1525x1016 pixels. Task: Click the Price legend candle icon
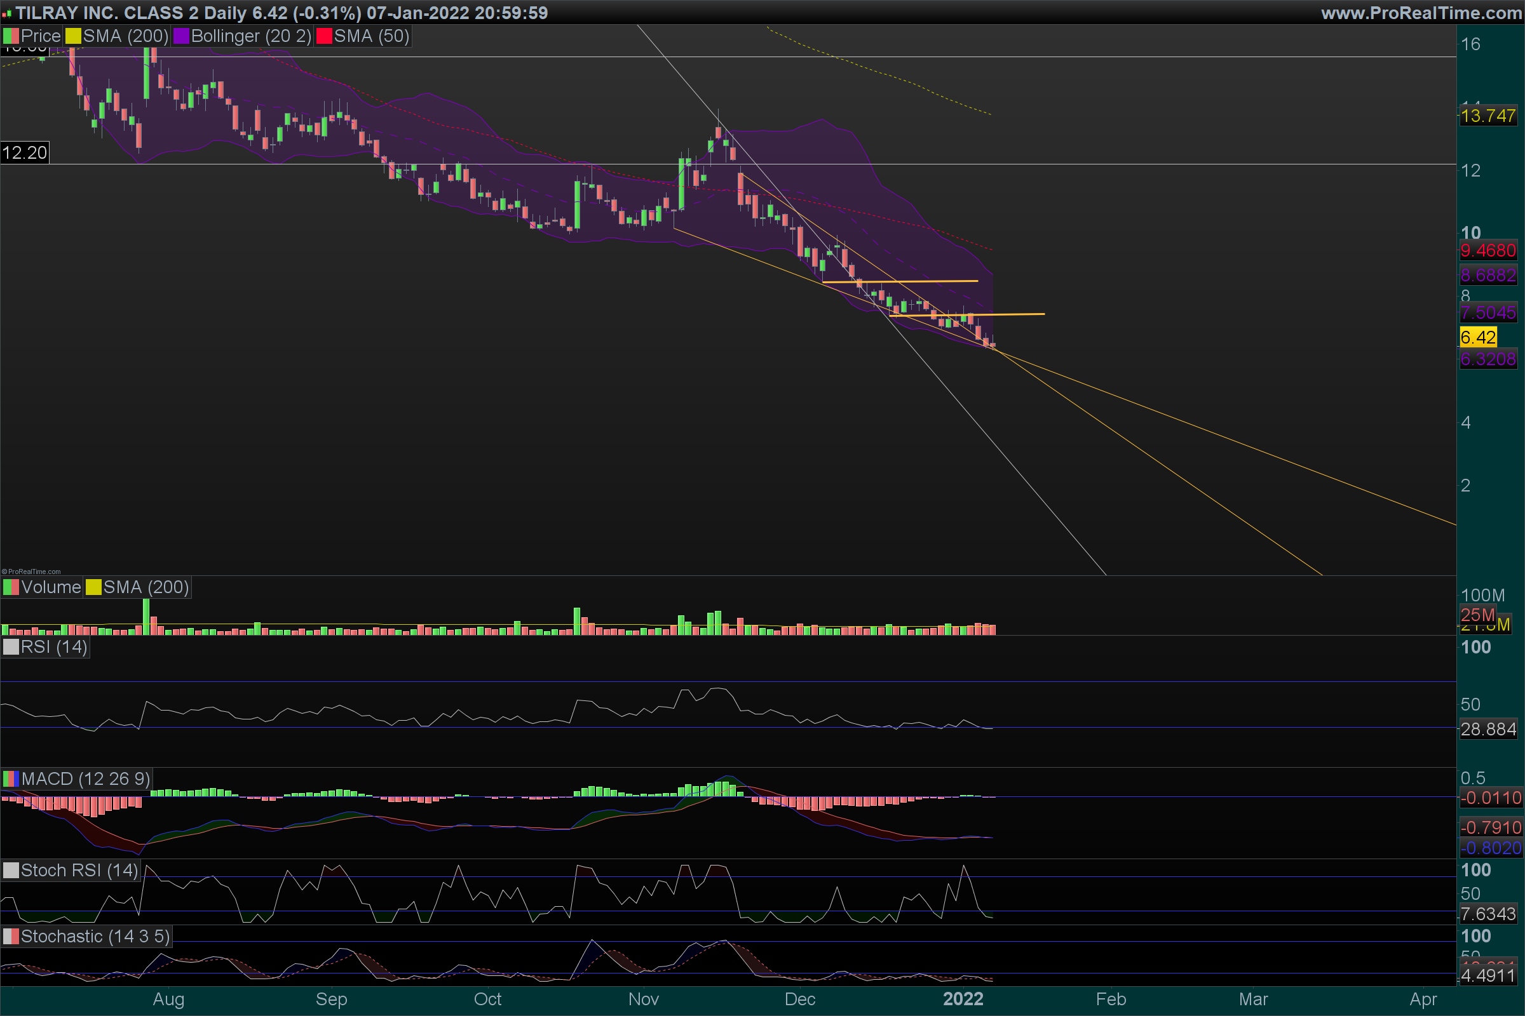click(x=11, y=36)
